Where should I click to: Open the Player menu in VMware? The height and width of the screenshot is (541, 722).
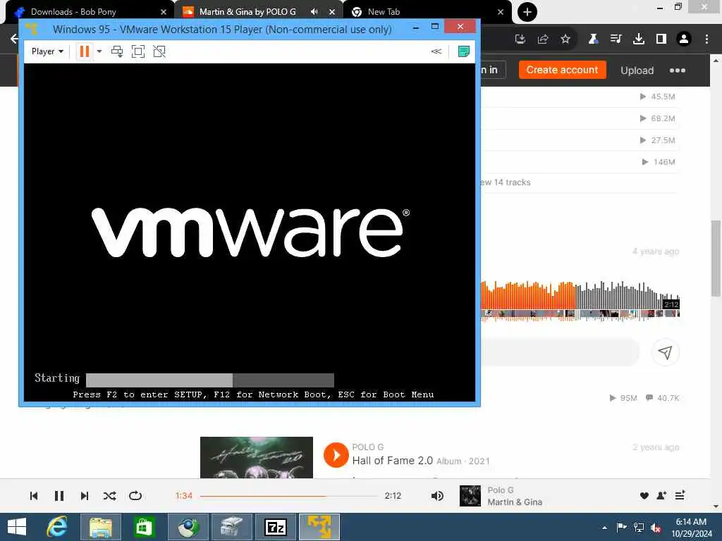click(x=47, y=51)
